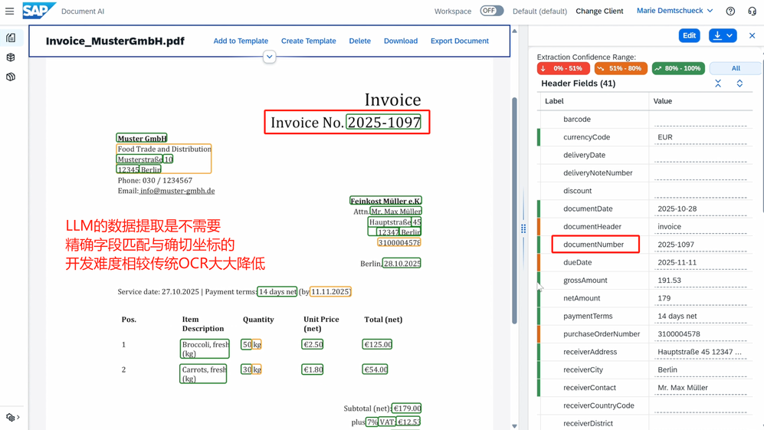Click the receiverCity value Berlin
This screenshot has height=430, width=764.
[667, 369]
